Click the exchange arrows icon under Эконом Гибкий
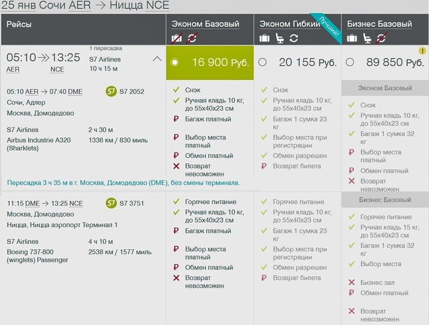Screen dimensions: 429x325 click(x=293, y=38)
